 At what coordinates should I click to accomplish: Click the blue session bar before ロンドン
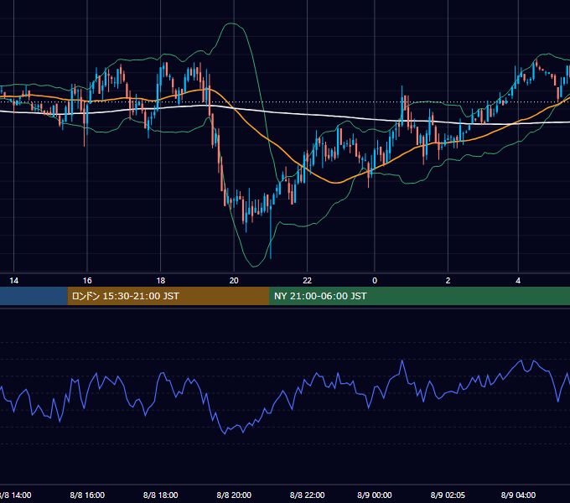[34, 296]
